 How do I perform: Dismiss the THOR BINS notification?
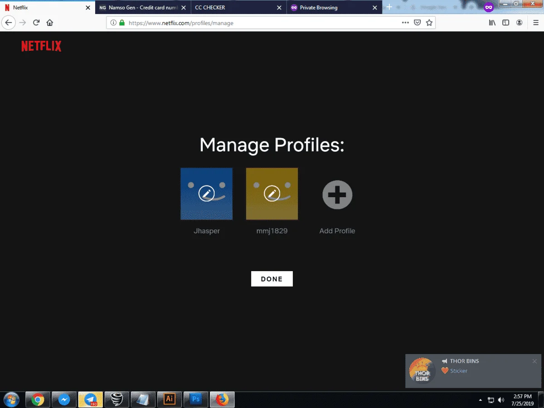pos(534,361)
